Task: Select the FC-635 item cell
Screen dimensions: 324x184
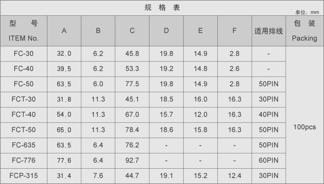Action: pos(23,145)
